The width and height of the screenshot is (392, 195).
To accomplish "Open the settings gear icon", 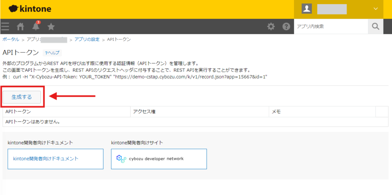I will click(x=271, y=26).
